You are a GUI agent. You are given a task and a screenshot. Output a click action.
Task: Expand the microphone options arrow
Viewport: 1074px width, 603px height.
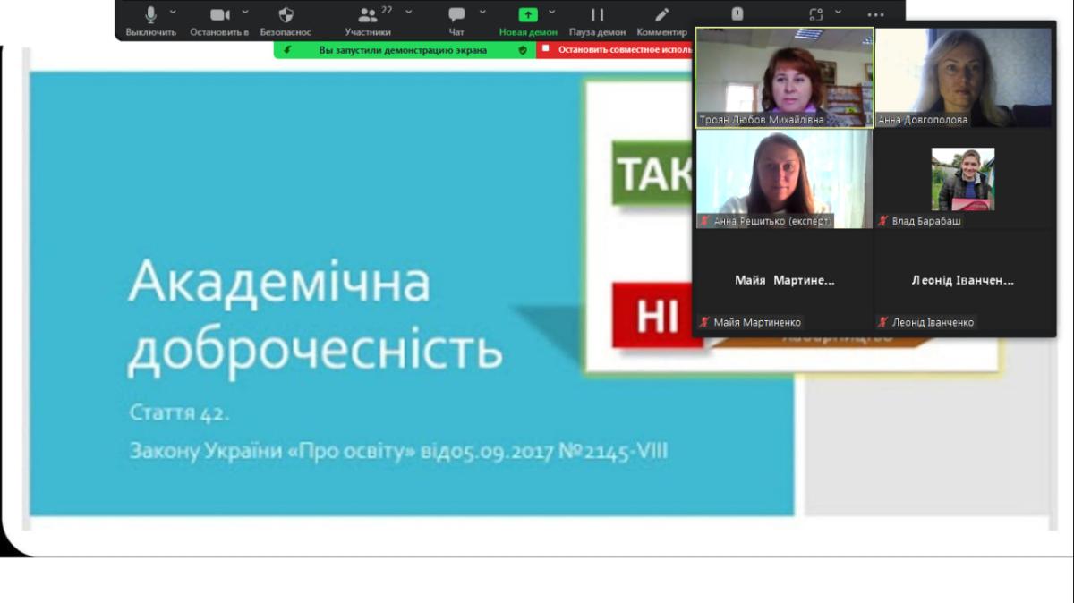point(173,12)
